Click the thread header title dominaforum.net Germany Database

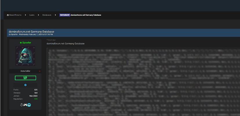point(31,32)
